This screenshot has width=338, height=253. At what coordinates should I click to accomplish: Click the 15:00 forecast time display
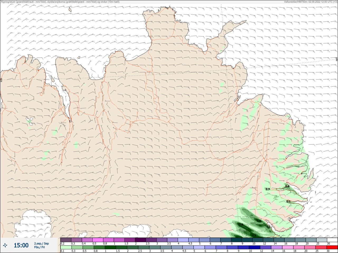point(21,245)
